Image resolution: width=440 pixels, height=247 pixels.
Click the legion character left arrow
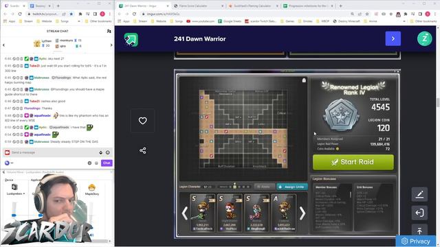pyautogui.click(x=185, y=213)
